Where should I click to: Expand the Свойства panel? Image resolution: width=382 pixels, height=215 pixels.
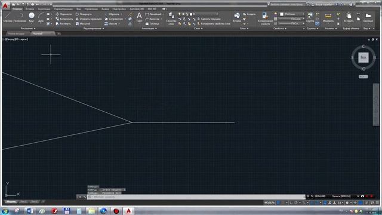pyautogui.click(x=280, y=29)
